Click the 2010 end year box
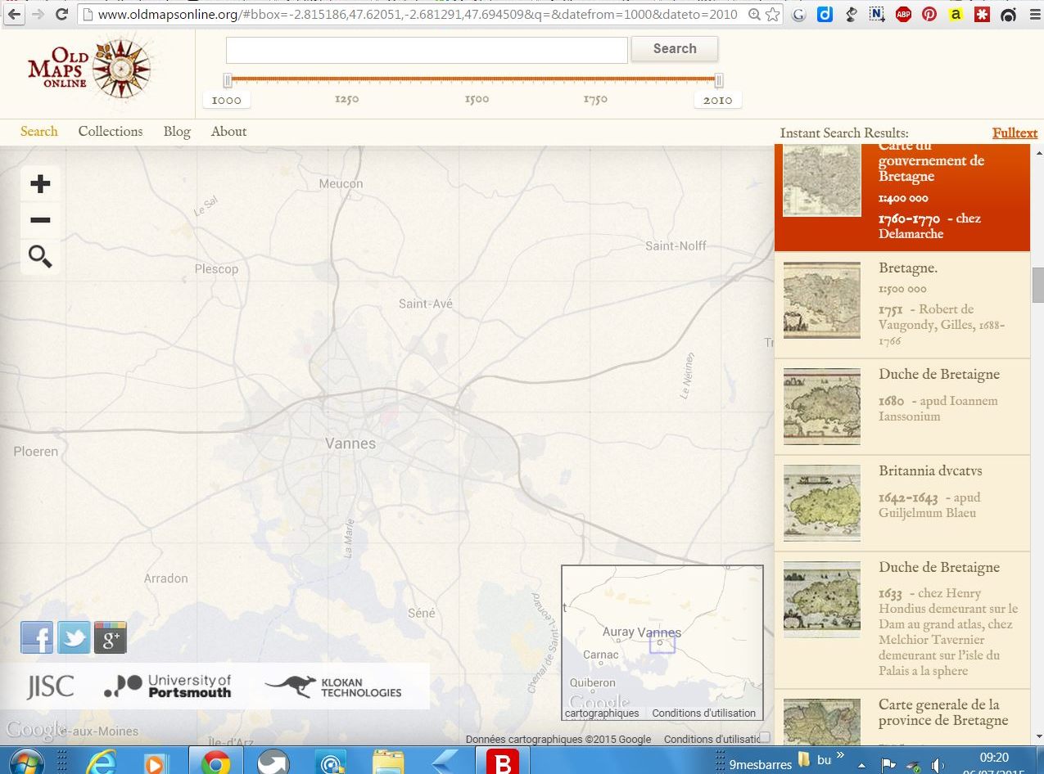The image size is (1044, 774). (718, 100)
